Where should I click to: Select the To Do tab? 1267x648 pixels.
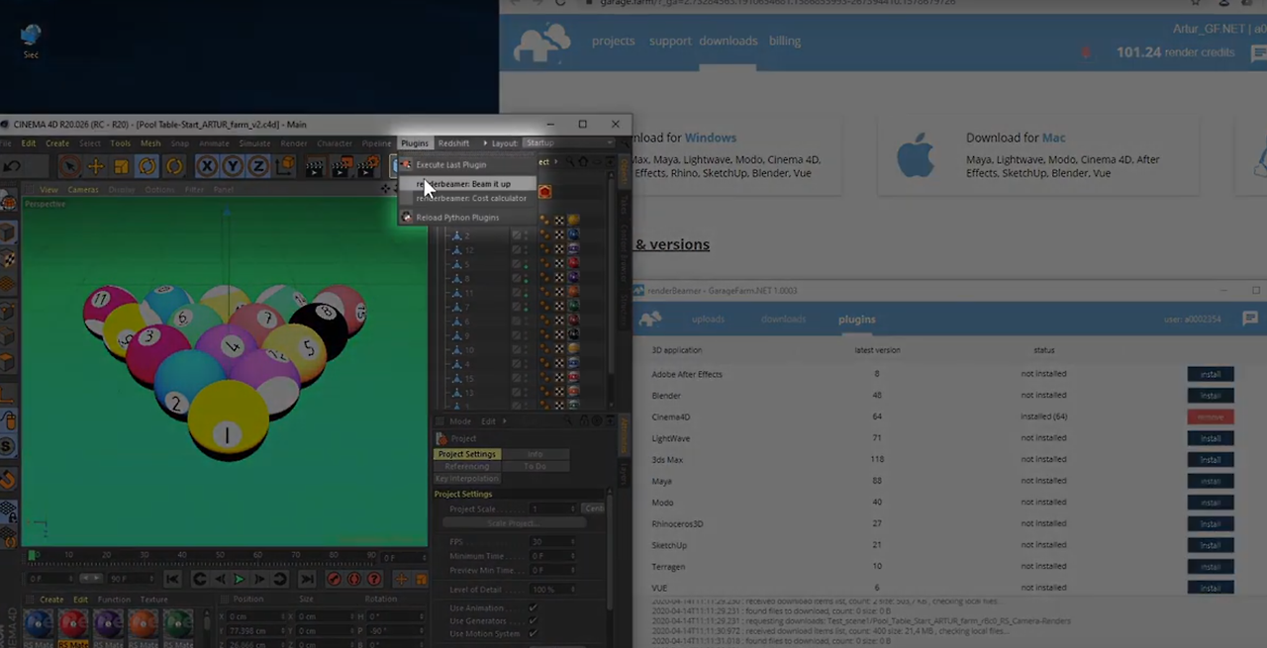[x=535, y=466]
